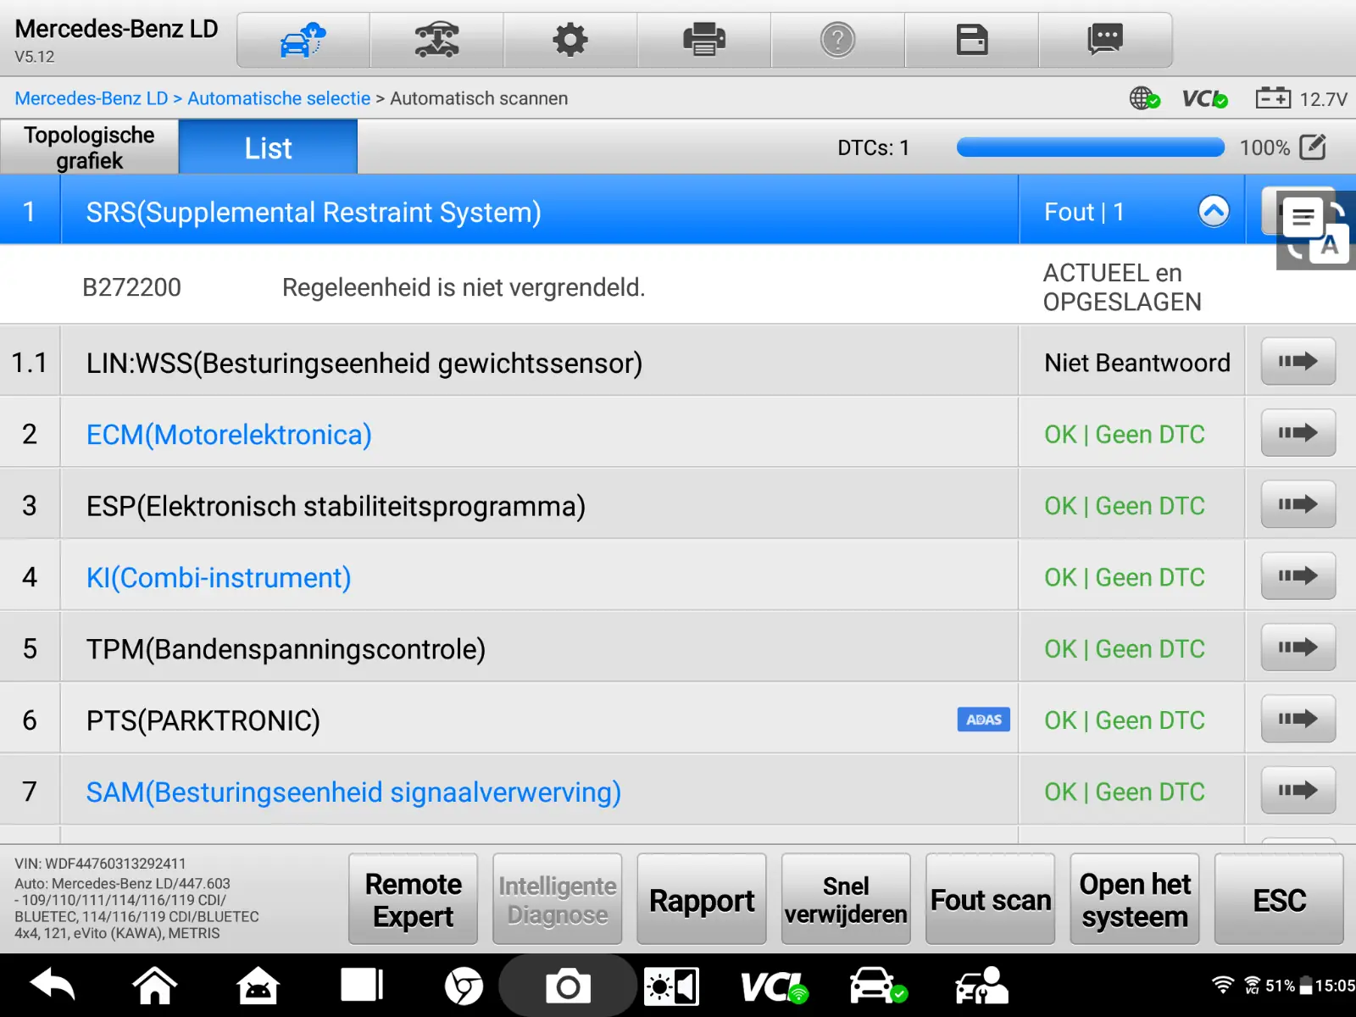This screenshot has width=1356, height=1017.
Task: Open the cloud vehicle data icon
Action: coord(303,40)
